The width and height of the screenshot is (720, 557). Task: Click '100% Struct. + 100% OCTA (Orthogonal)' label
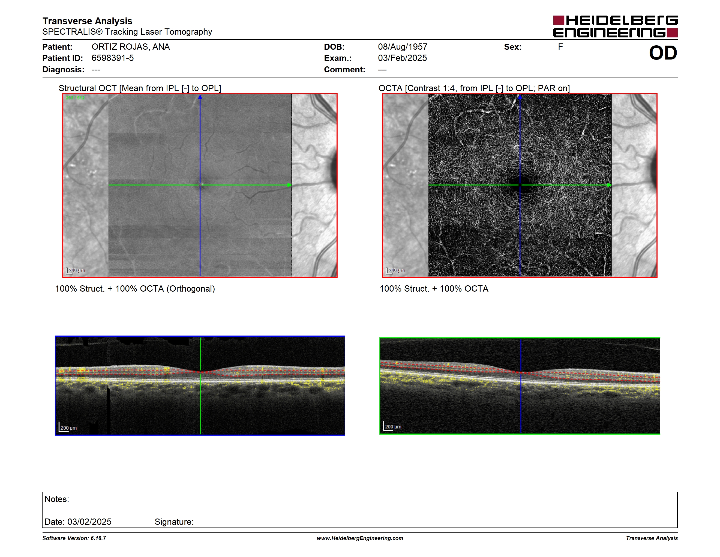tap(135, 289)
